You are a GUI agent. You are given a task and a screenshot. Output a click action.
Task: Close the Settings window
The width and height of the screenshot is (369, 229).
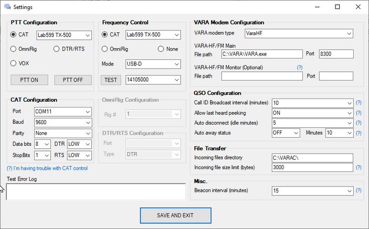[358, 7]
